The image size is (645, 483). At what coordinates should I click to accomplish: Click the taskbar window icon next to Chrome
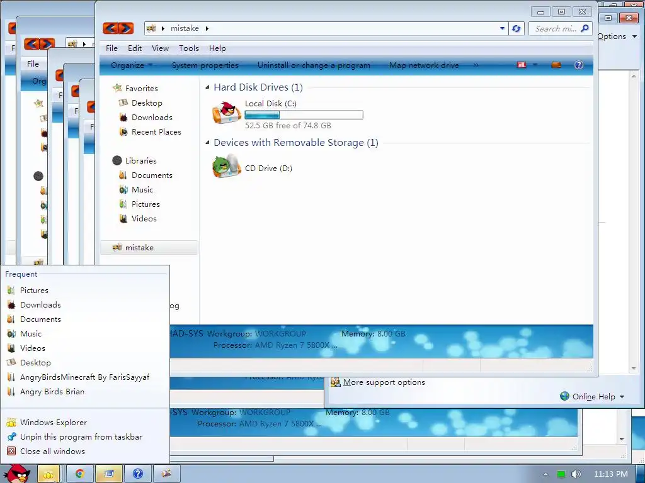click(108, 474)
